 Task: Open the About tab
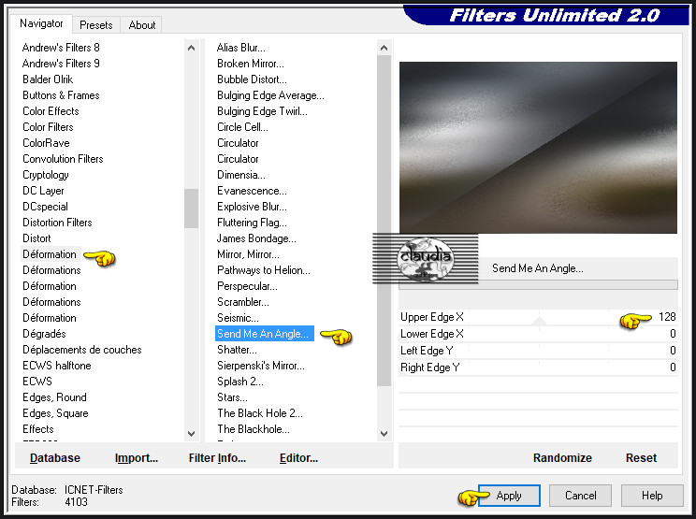click(x=141, y=25)
